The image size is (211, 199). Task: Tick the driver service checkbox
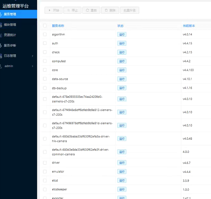(45, 163)
